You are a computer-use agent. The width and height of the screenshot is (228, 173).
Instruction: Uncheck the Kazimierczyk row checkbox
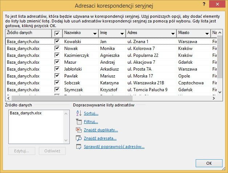coord(57,55)
